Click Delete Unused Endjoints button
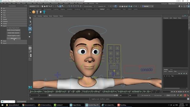190x107 pixels. pos(14,30)
